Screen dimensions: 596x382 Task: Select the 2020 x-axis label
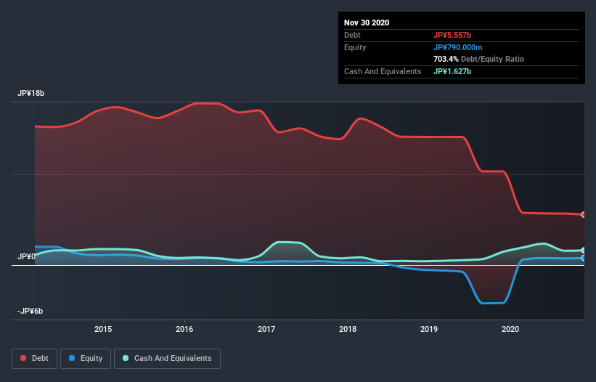510,329
